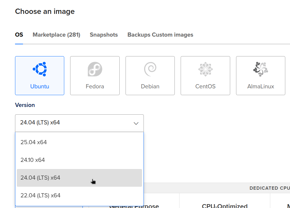Open the Marketplace (281) tab
The image size is (290, 208).
click(x=56, y=35)
